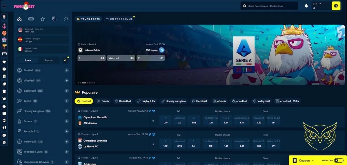Open sportsbook search magnifier

click(x=66, y=19)
